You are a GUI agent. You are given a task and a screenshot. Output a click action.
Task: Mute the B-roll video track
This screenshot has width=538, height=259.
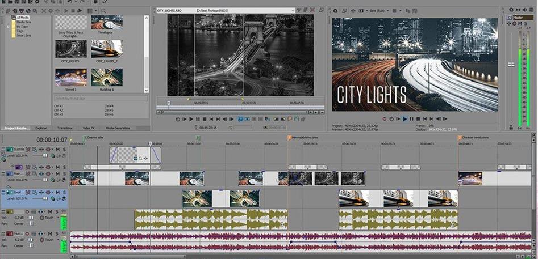coord(57,192)
